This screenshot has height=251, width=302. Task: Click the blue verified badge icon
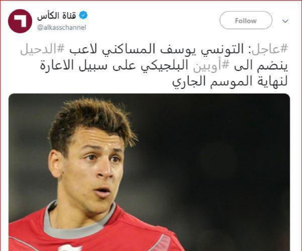83,15
